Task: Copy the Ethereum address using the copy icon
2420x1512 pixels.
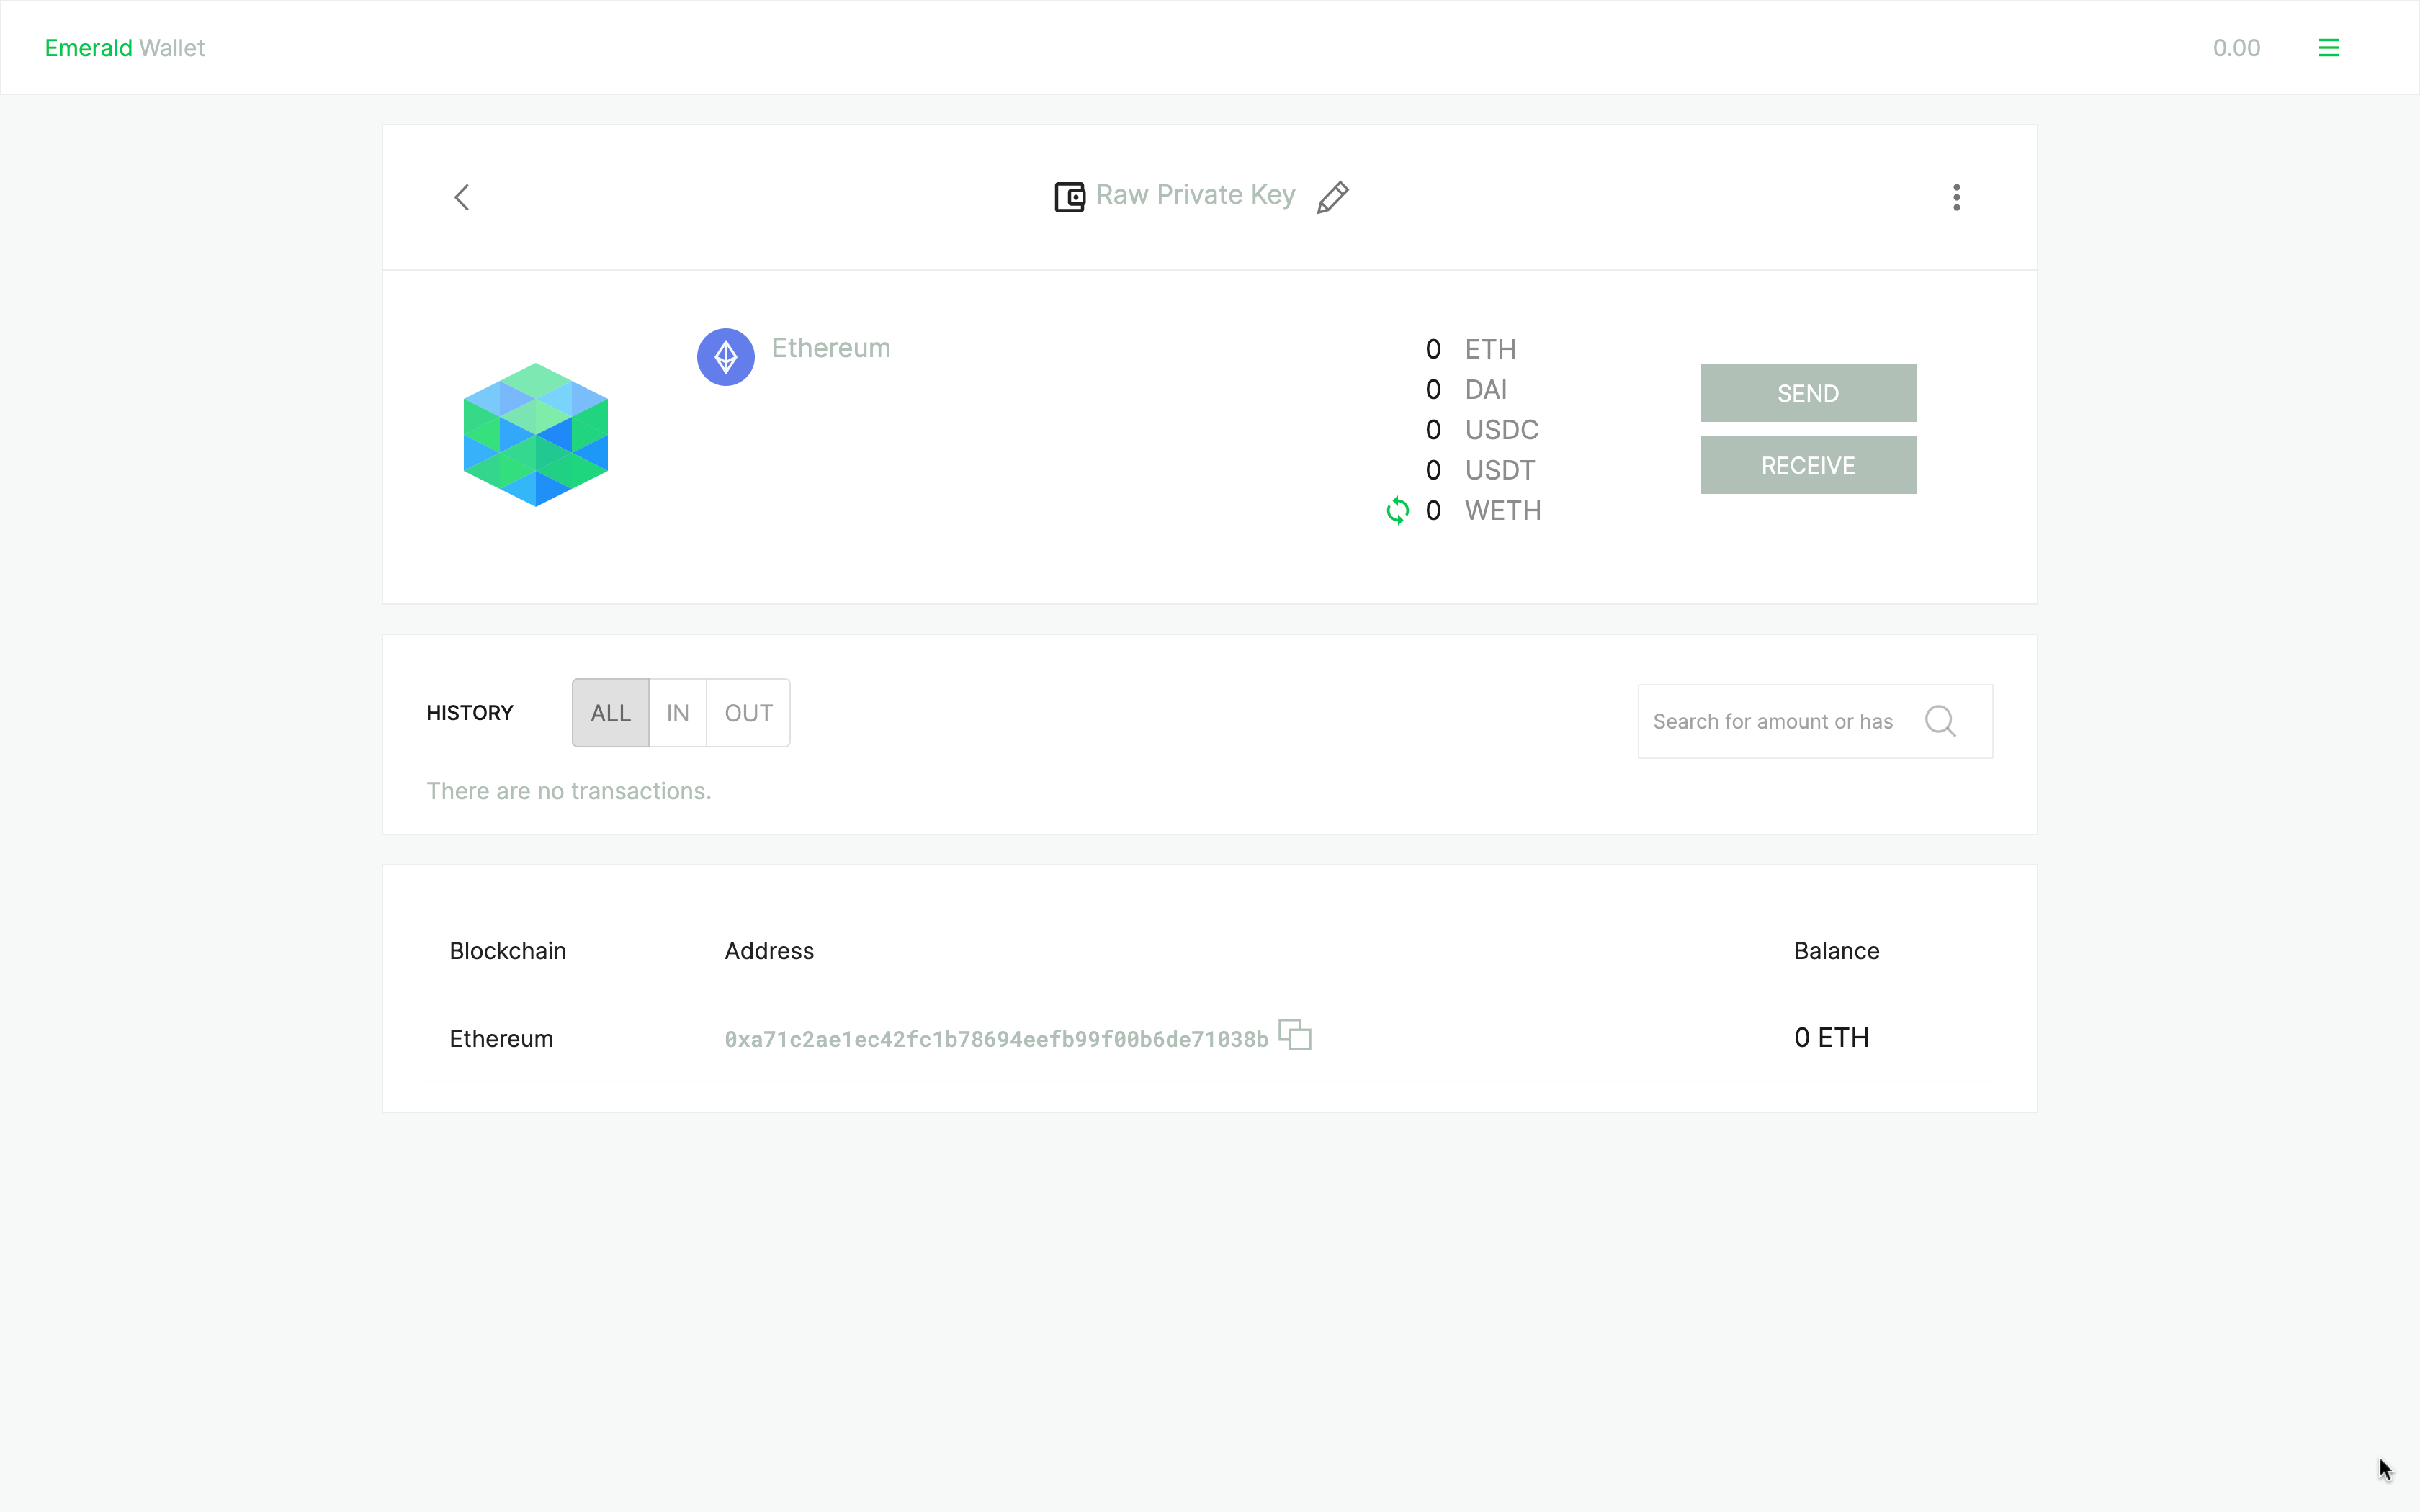Action: coord(1295,1035)
